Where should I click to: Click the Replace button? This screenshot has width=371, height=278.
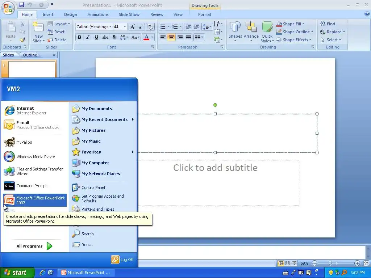[332, 32]
